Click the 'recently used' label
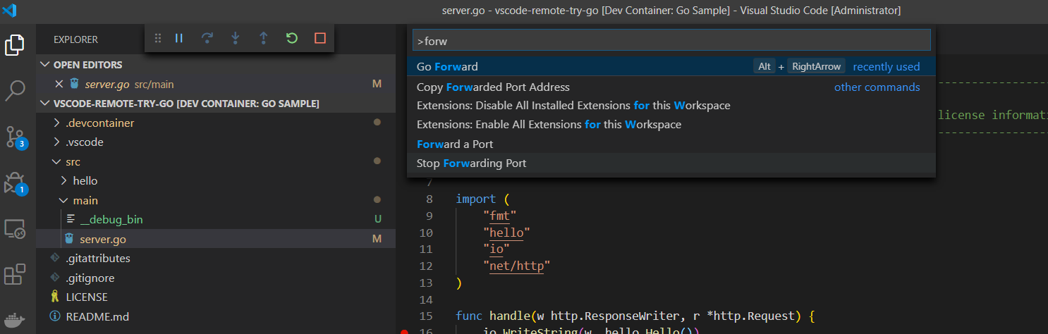 coord(886,66)
